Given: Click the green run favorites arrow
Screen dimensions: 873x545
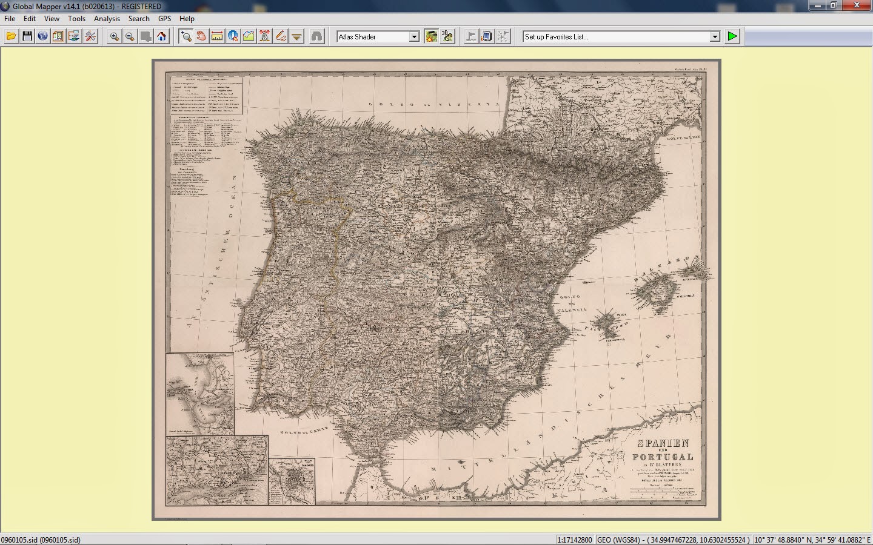Looking at the screenshot, I should [x=732, y=36].
